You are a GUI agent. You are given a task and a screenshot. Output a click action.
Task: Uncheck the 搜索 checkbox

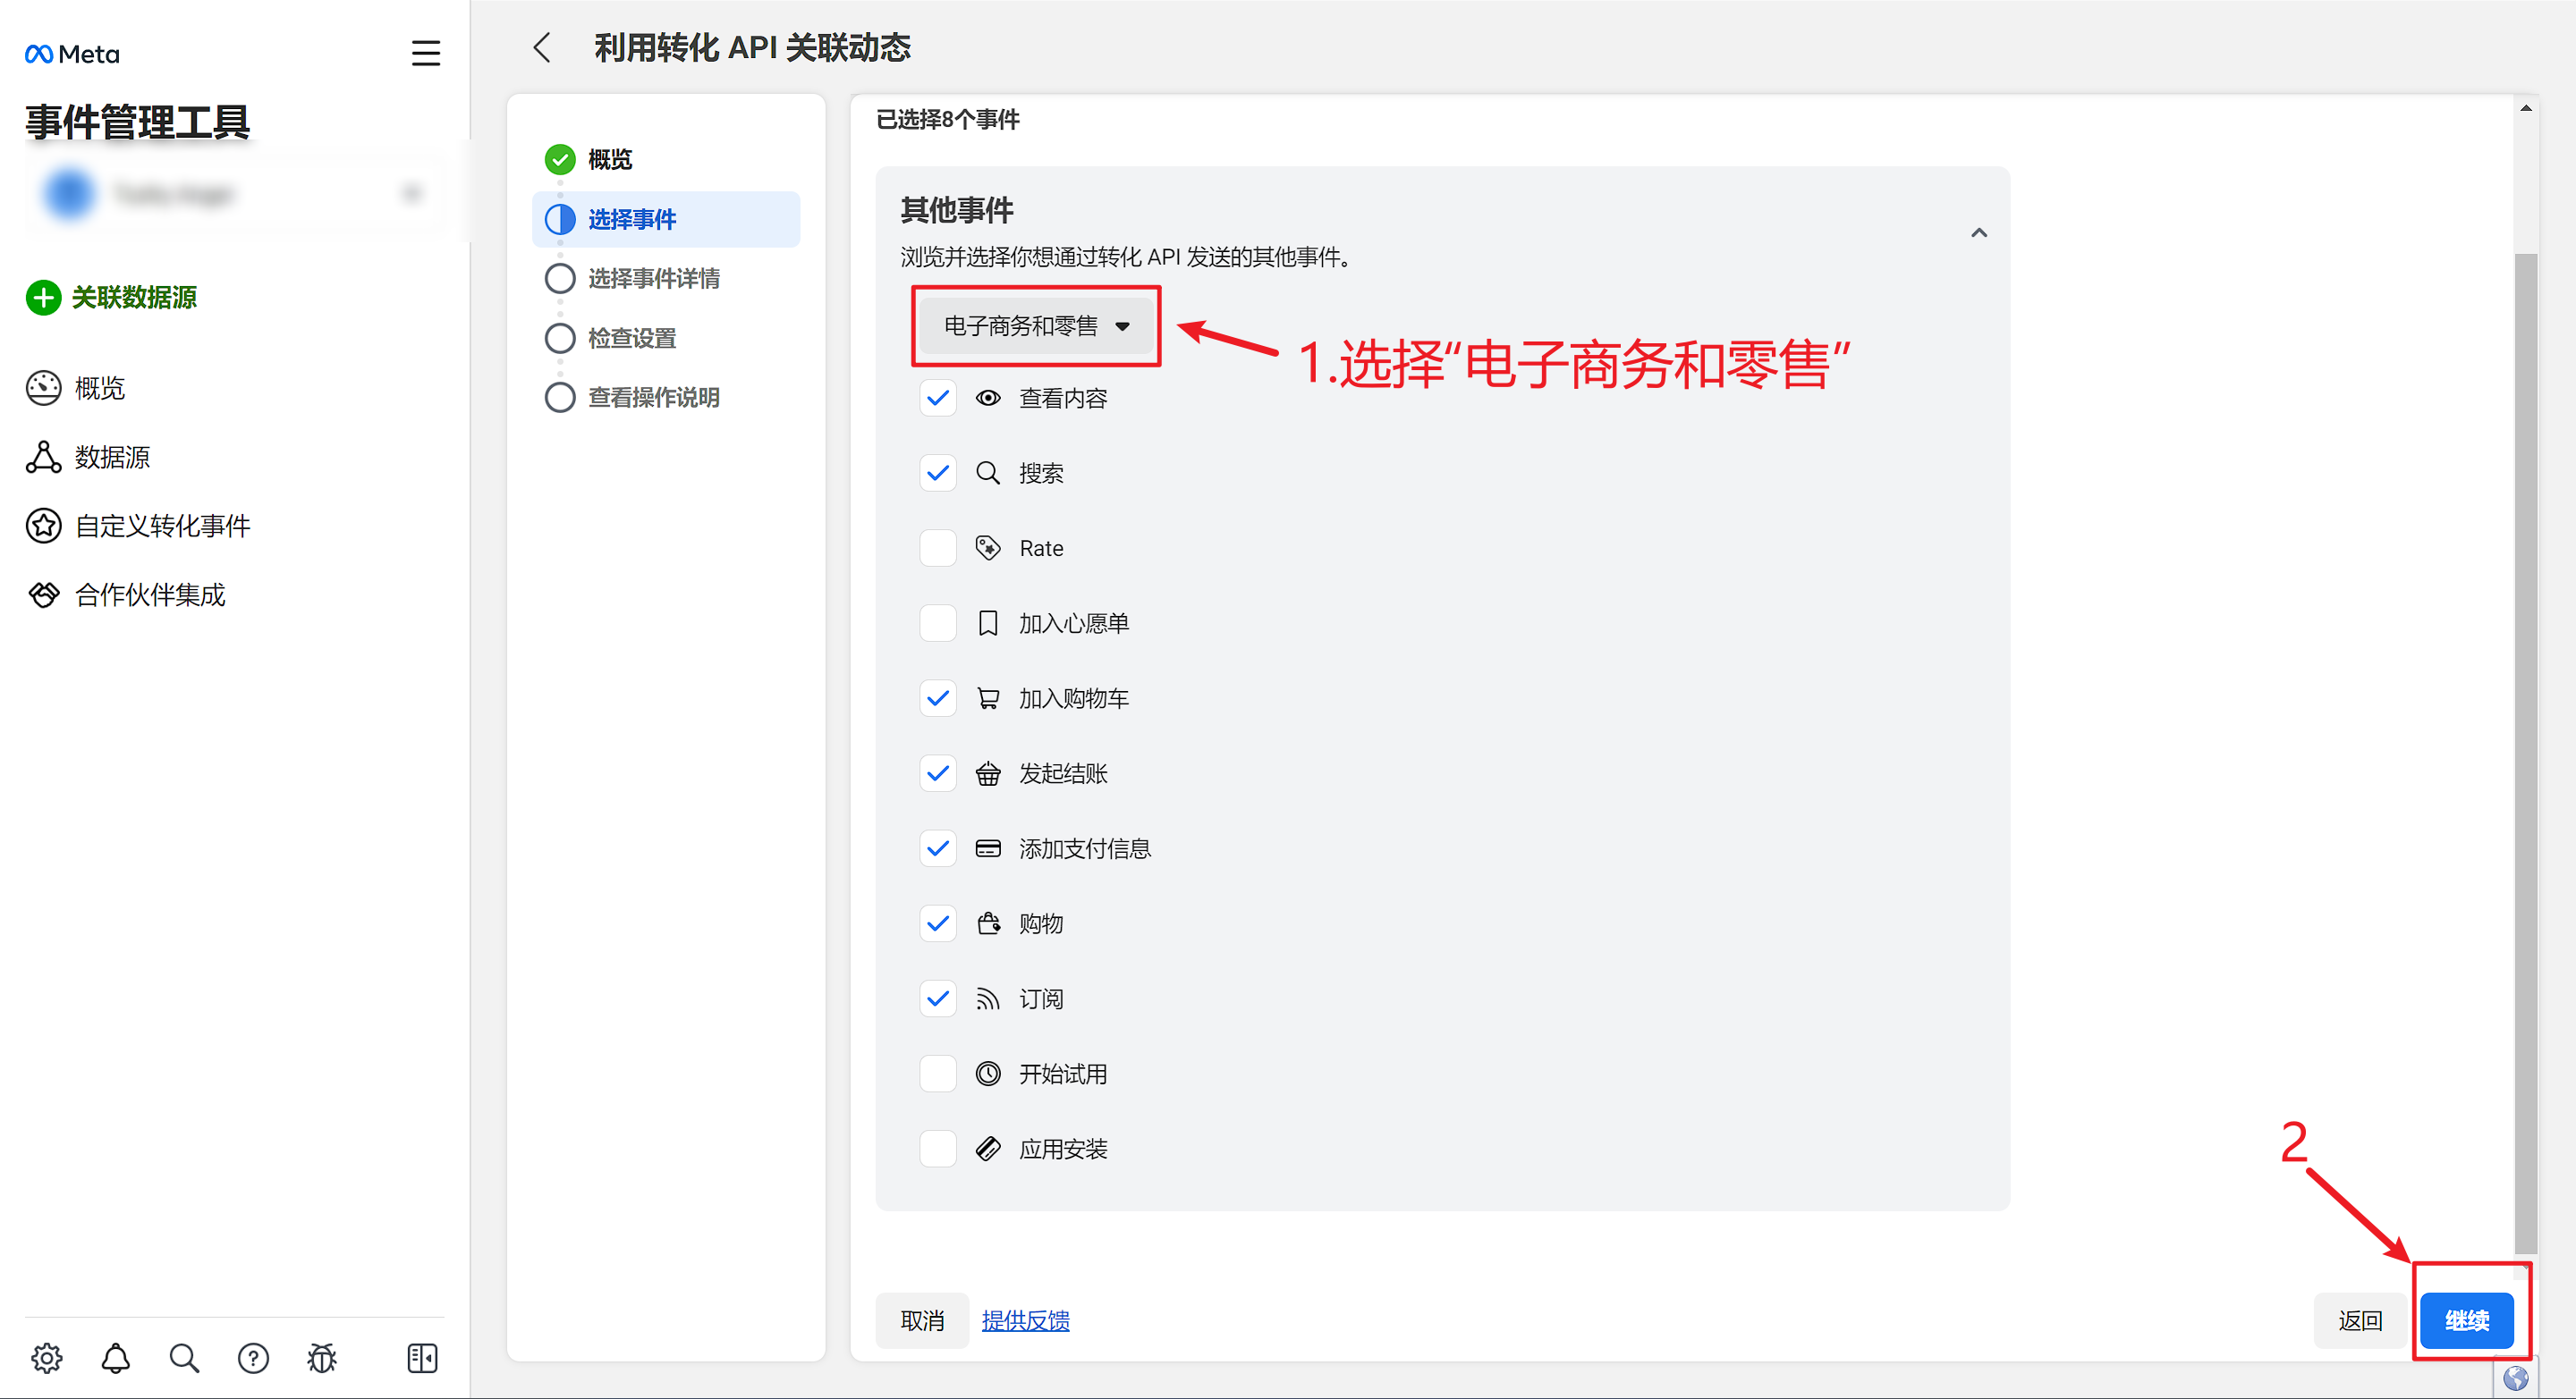pyautogui.click(x=938, y=473)
